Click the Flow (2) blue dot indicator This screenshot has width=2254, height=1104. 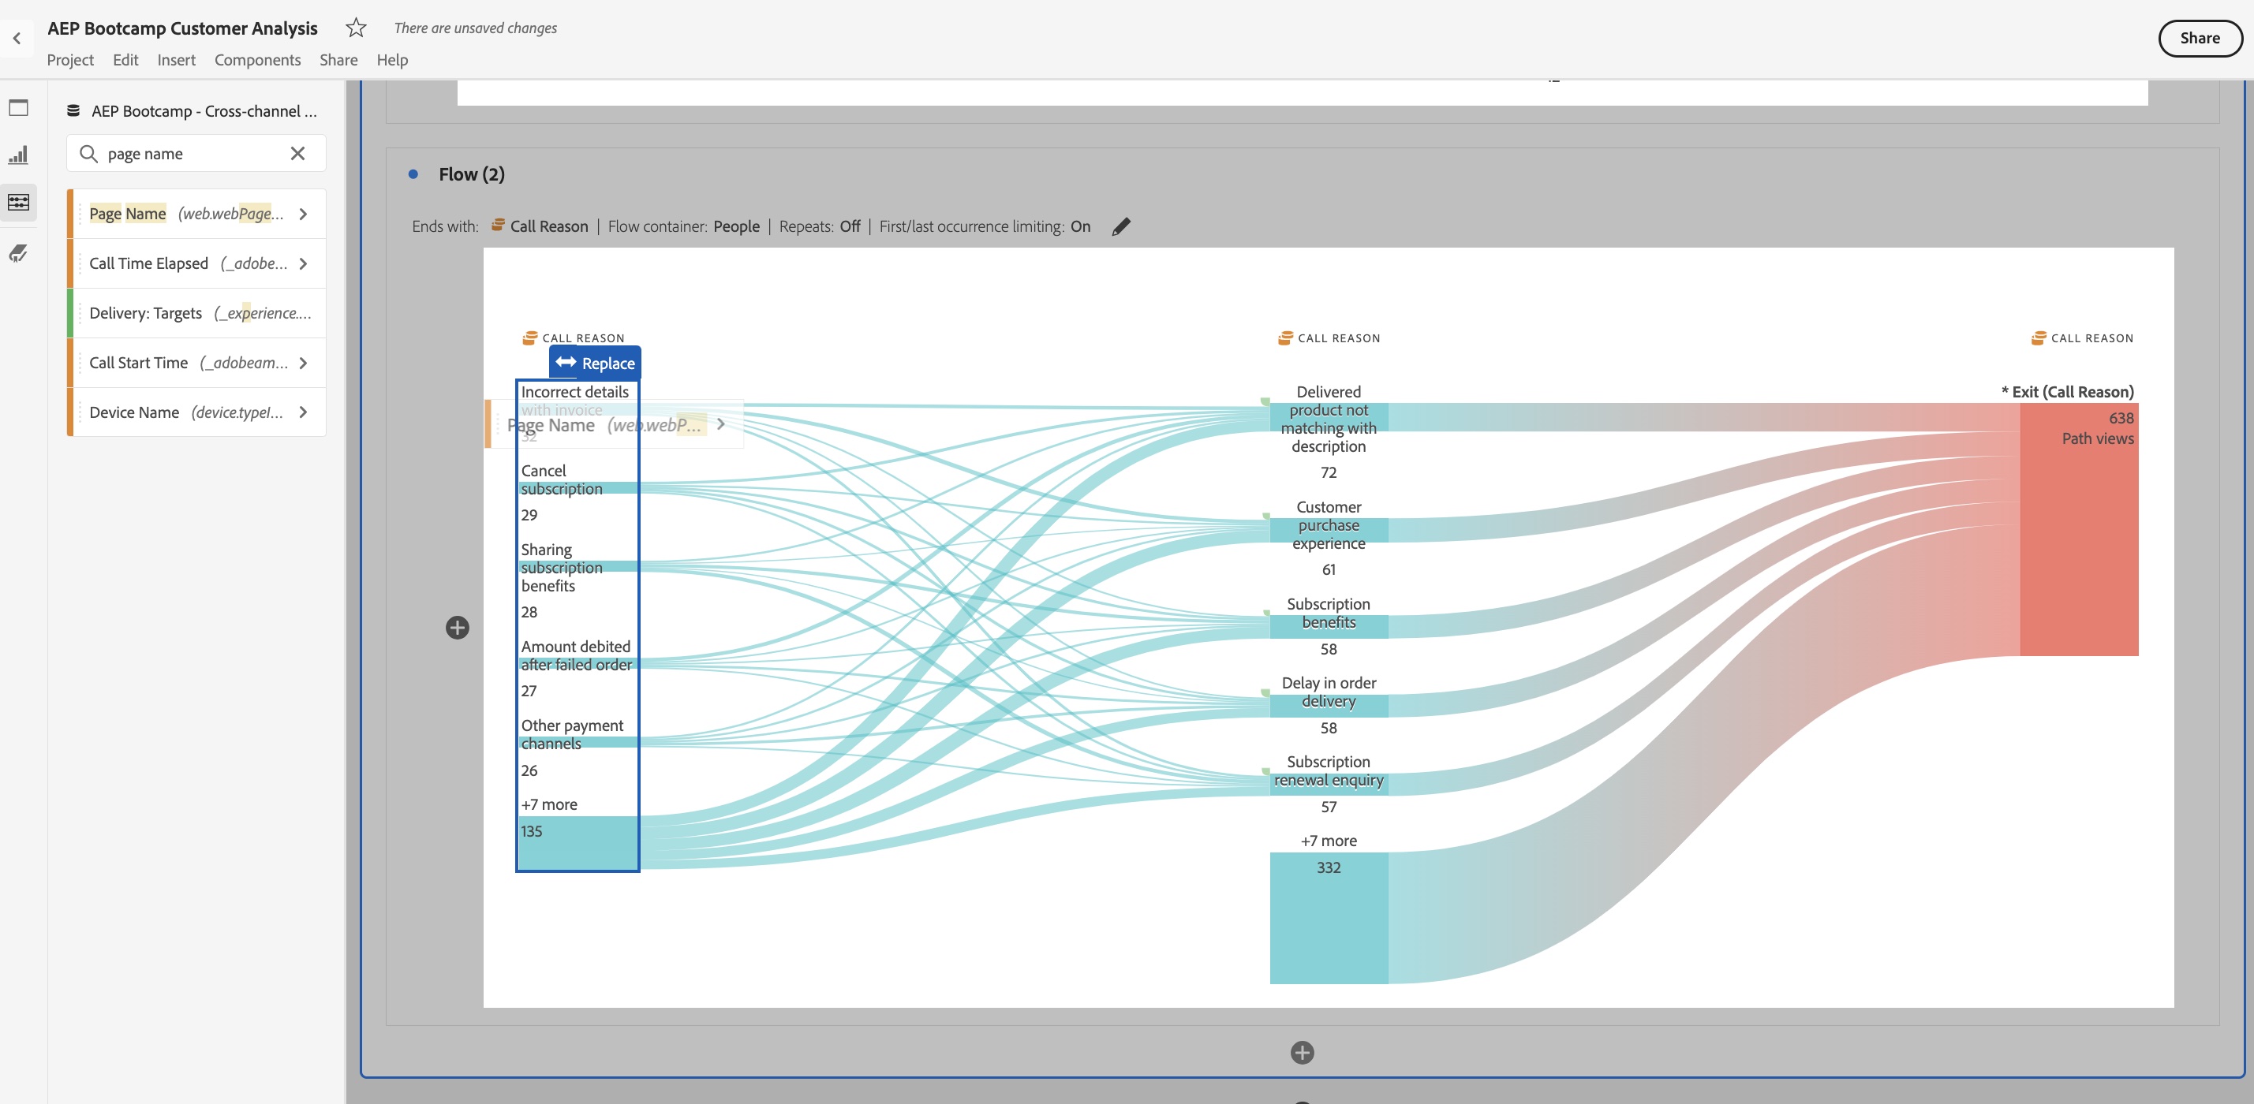tap(413, 174)
